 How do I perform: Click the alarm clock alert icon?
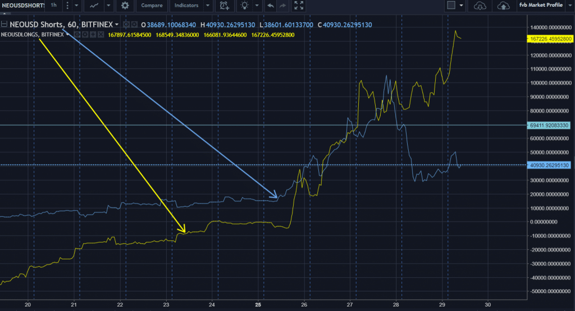coord(225,6)
